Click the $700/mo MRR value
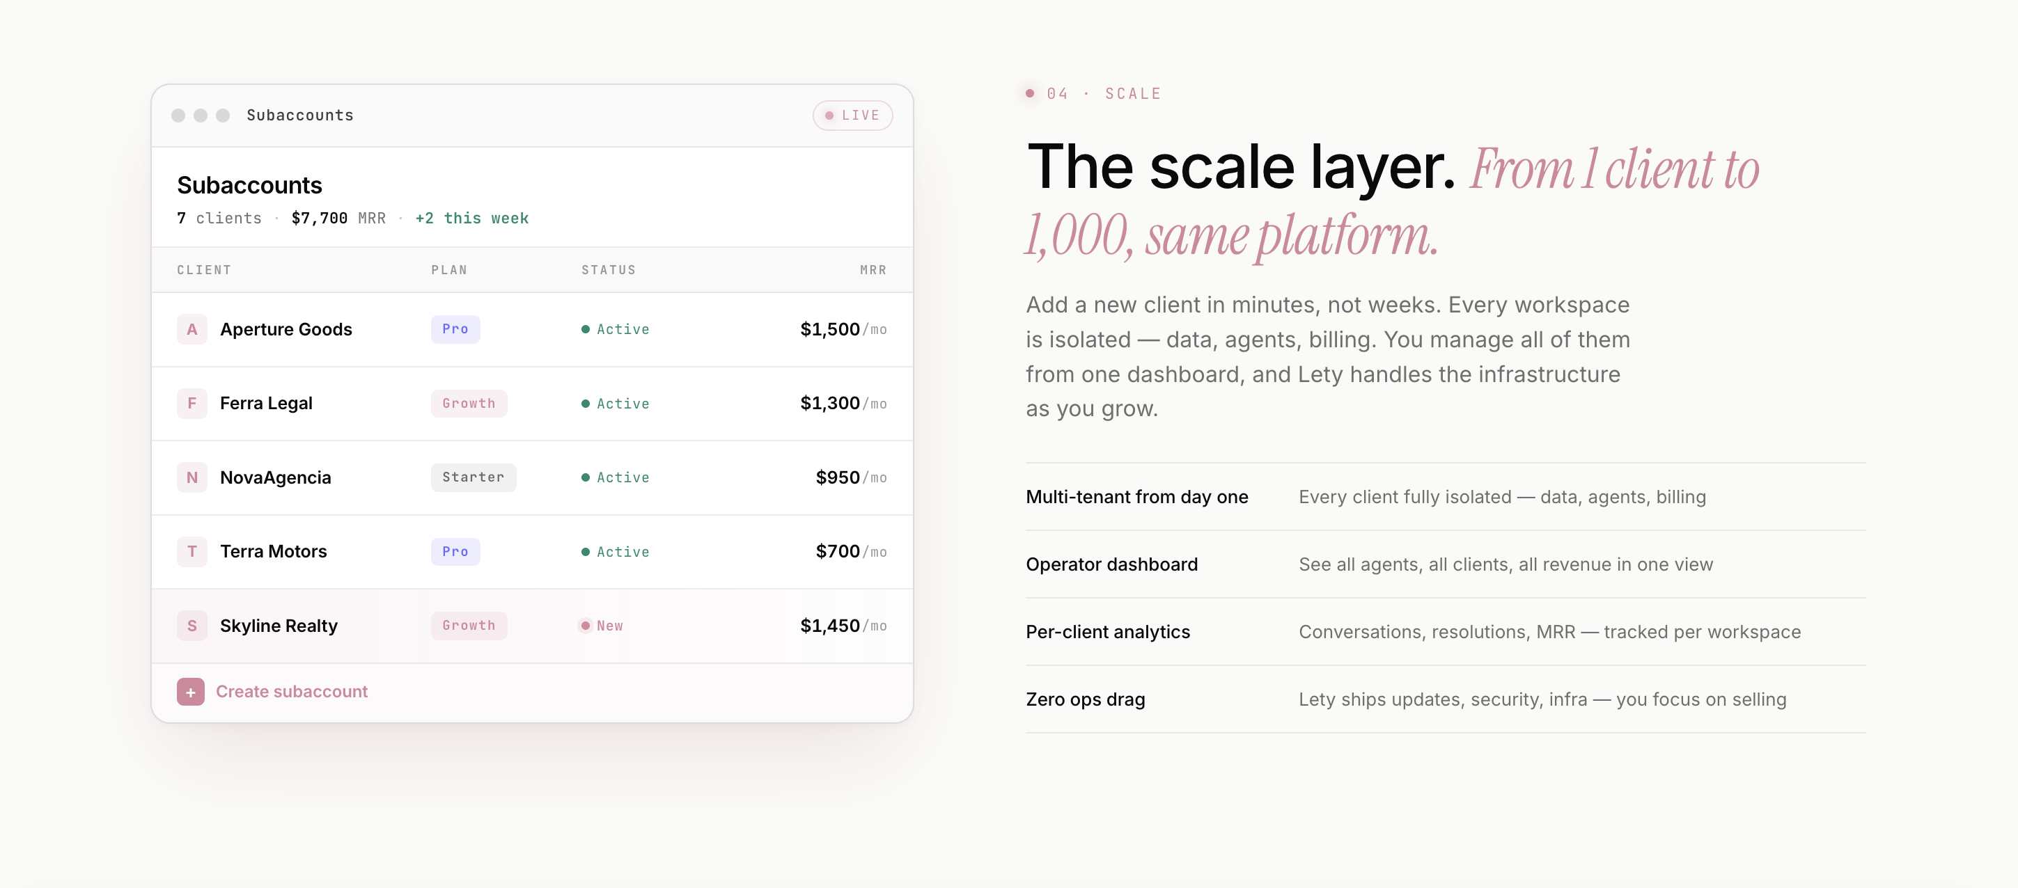 851,551
